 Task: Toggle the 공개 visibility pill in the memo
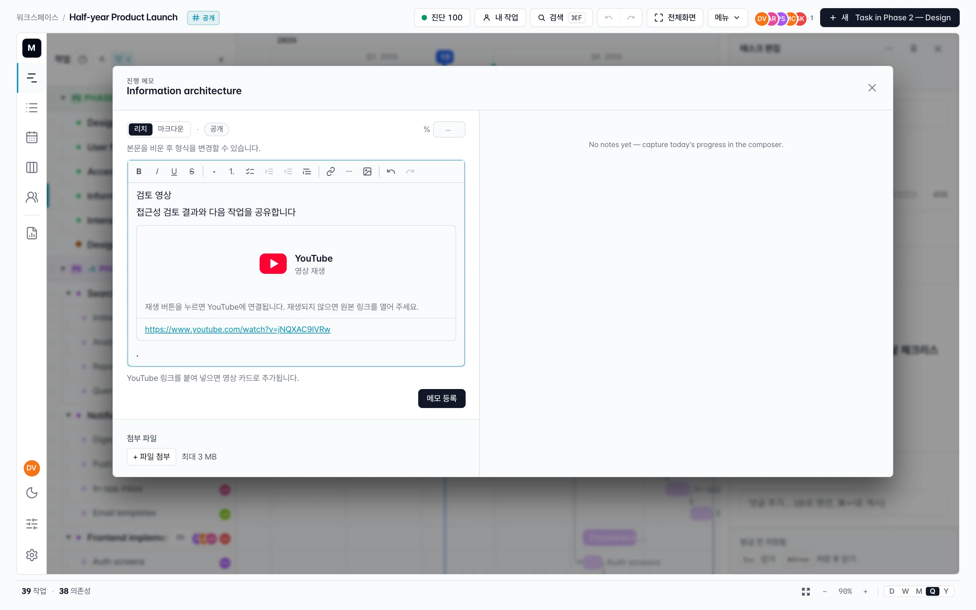(217, 129)
